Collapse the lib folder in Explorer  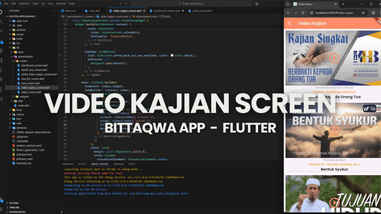point(10,48)
